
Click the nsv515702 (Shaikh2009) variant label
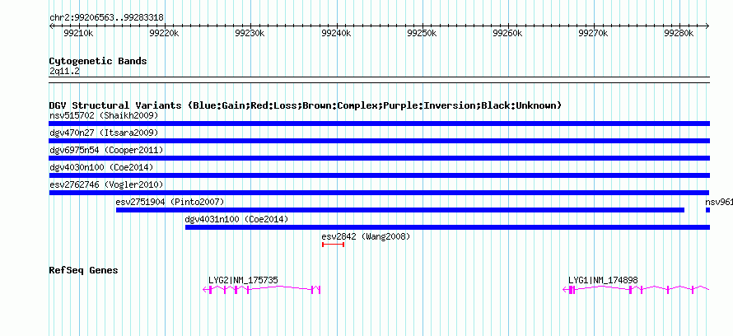[x=104, y=115]
